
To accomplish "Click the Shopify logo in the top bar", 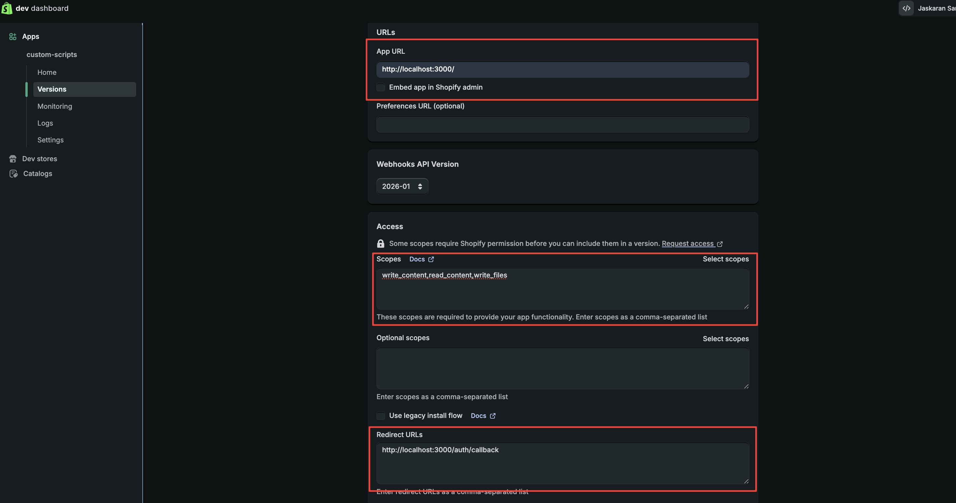I will click(7, 8).
